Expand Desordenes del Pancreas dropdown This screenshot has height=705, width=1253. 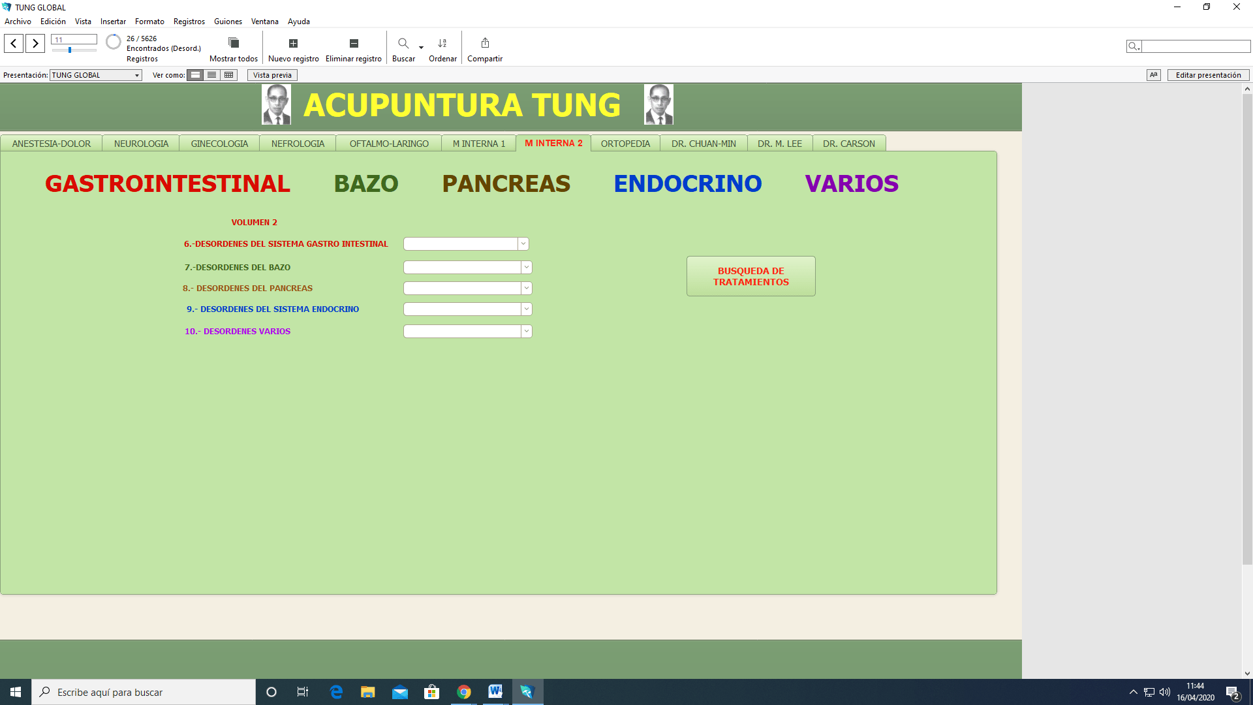(x=526, y=288)
